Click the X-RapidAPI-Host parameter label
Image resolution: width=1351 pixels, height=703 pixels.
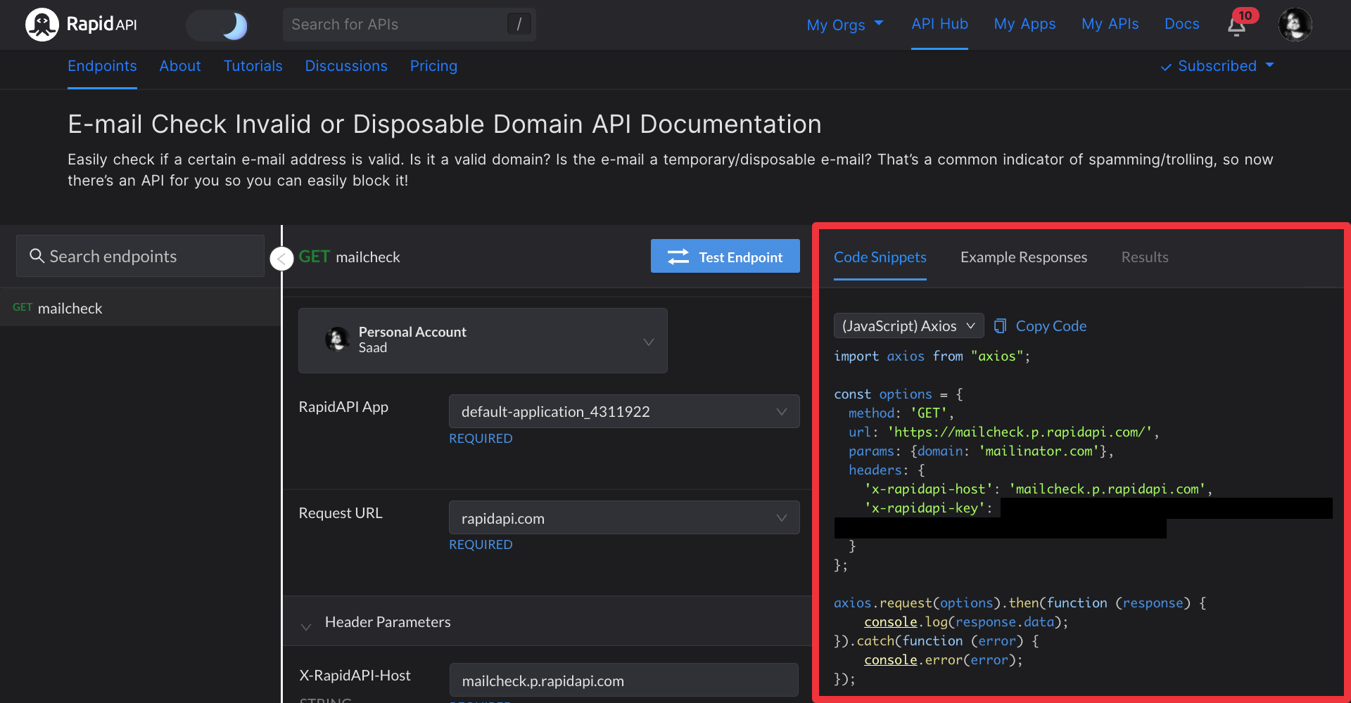[355, 676]
